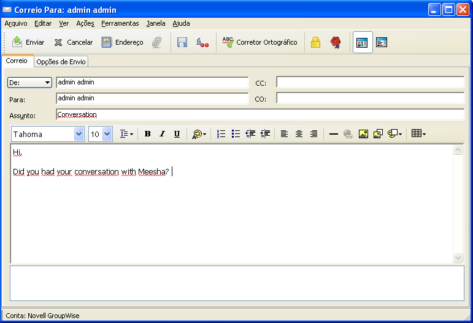Increase paragraph indent
The width and height of the screenshot is (473, 323).
(x=265, y=134)
